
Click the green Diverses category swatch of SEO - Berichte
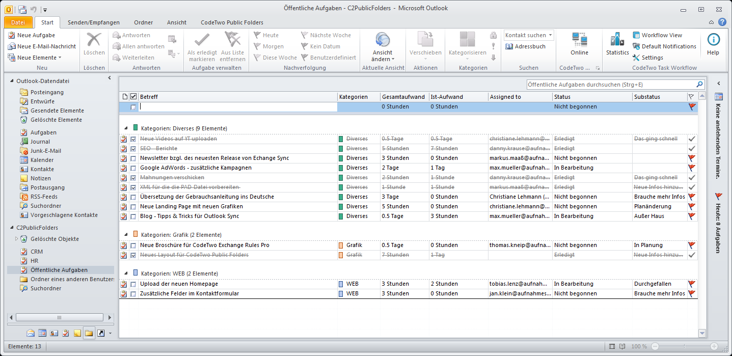[x=341, y=148]
